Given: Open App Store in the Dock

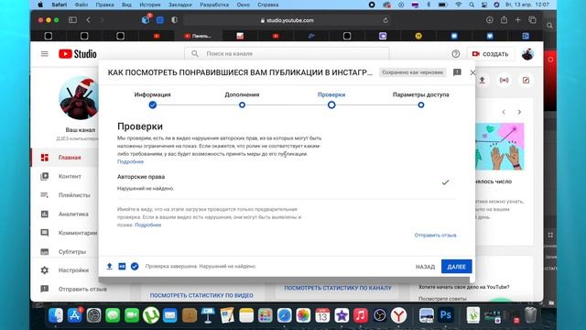Looking at the screenshot, I should click(75, 315).
